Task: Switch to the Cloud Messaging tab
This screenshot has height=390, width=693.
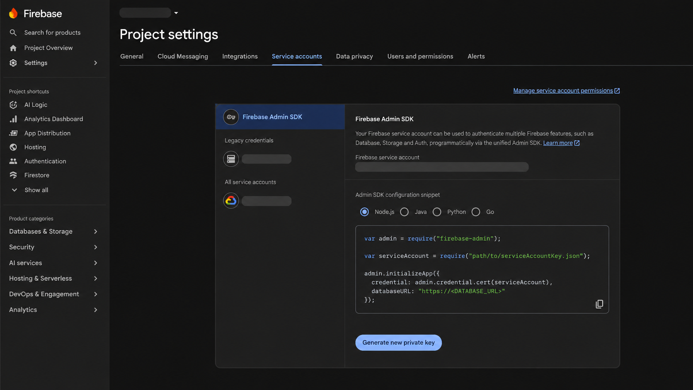Action: point(183,56)
